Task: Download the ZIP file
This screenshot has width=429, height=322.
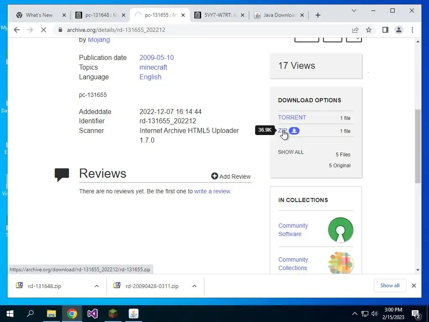Action: point(282,131)
